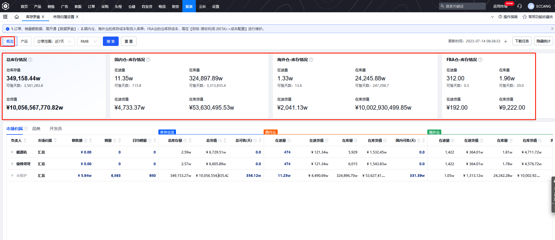Expand the 戴源佑 table row
The width and height of the screenshot is (555, 240).
[x=12, y=152]
